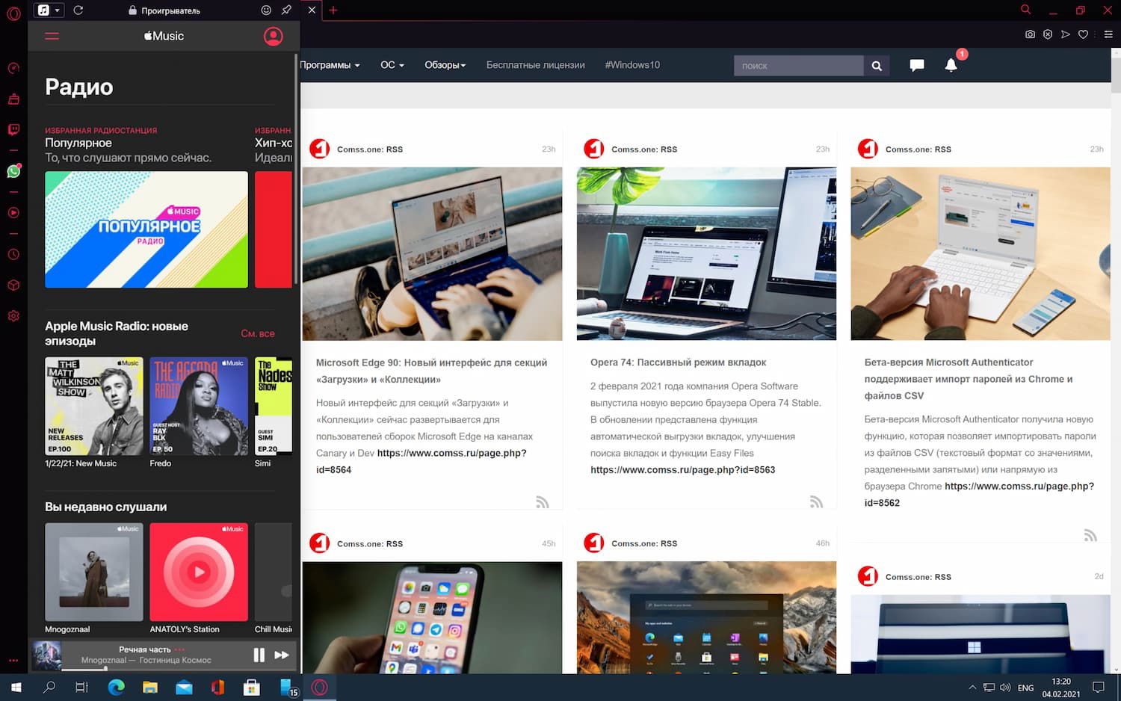Switch input language via ENG indicator
This screenshot has width=1121, height=701.
tap(1026, 688)
